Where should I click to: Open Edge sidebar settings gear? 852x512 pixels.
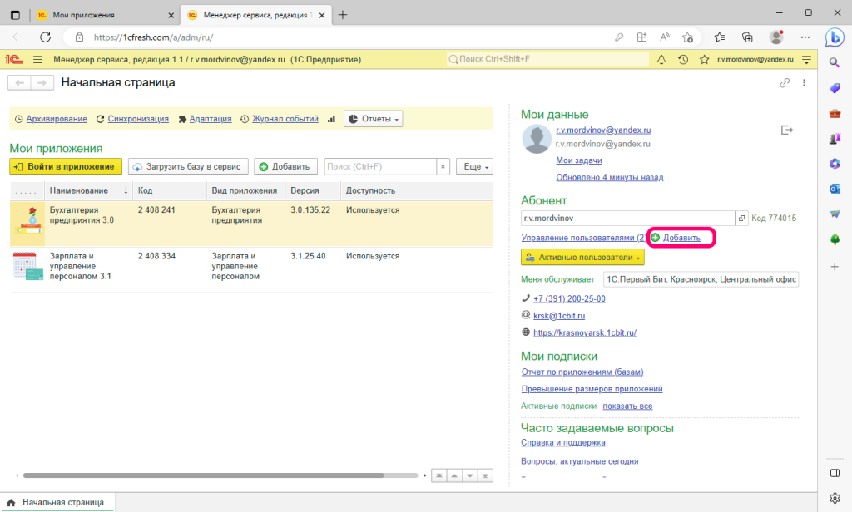tap(835, 498)
